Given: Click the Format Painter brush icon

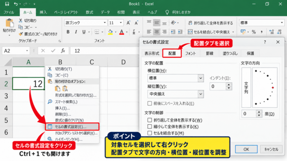Looking at the screenshot, I should click(x=21, y=34).
